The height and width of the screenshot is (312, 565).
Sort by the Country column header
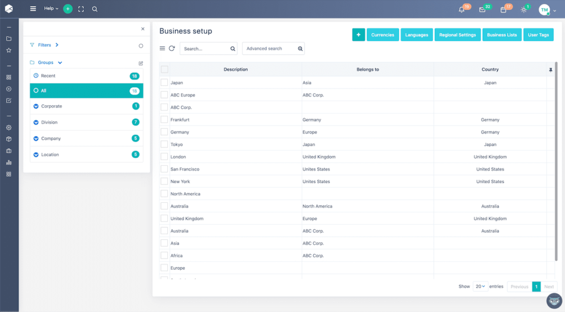coord(490,69)
